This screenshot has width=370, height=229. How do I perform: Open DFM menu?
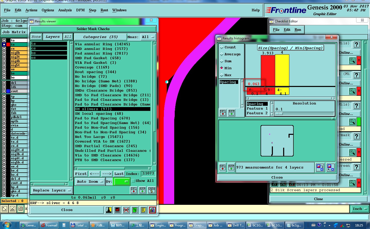(x=80, y=10)
